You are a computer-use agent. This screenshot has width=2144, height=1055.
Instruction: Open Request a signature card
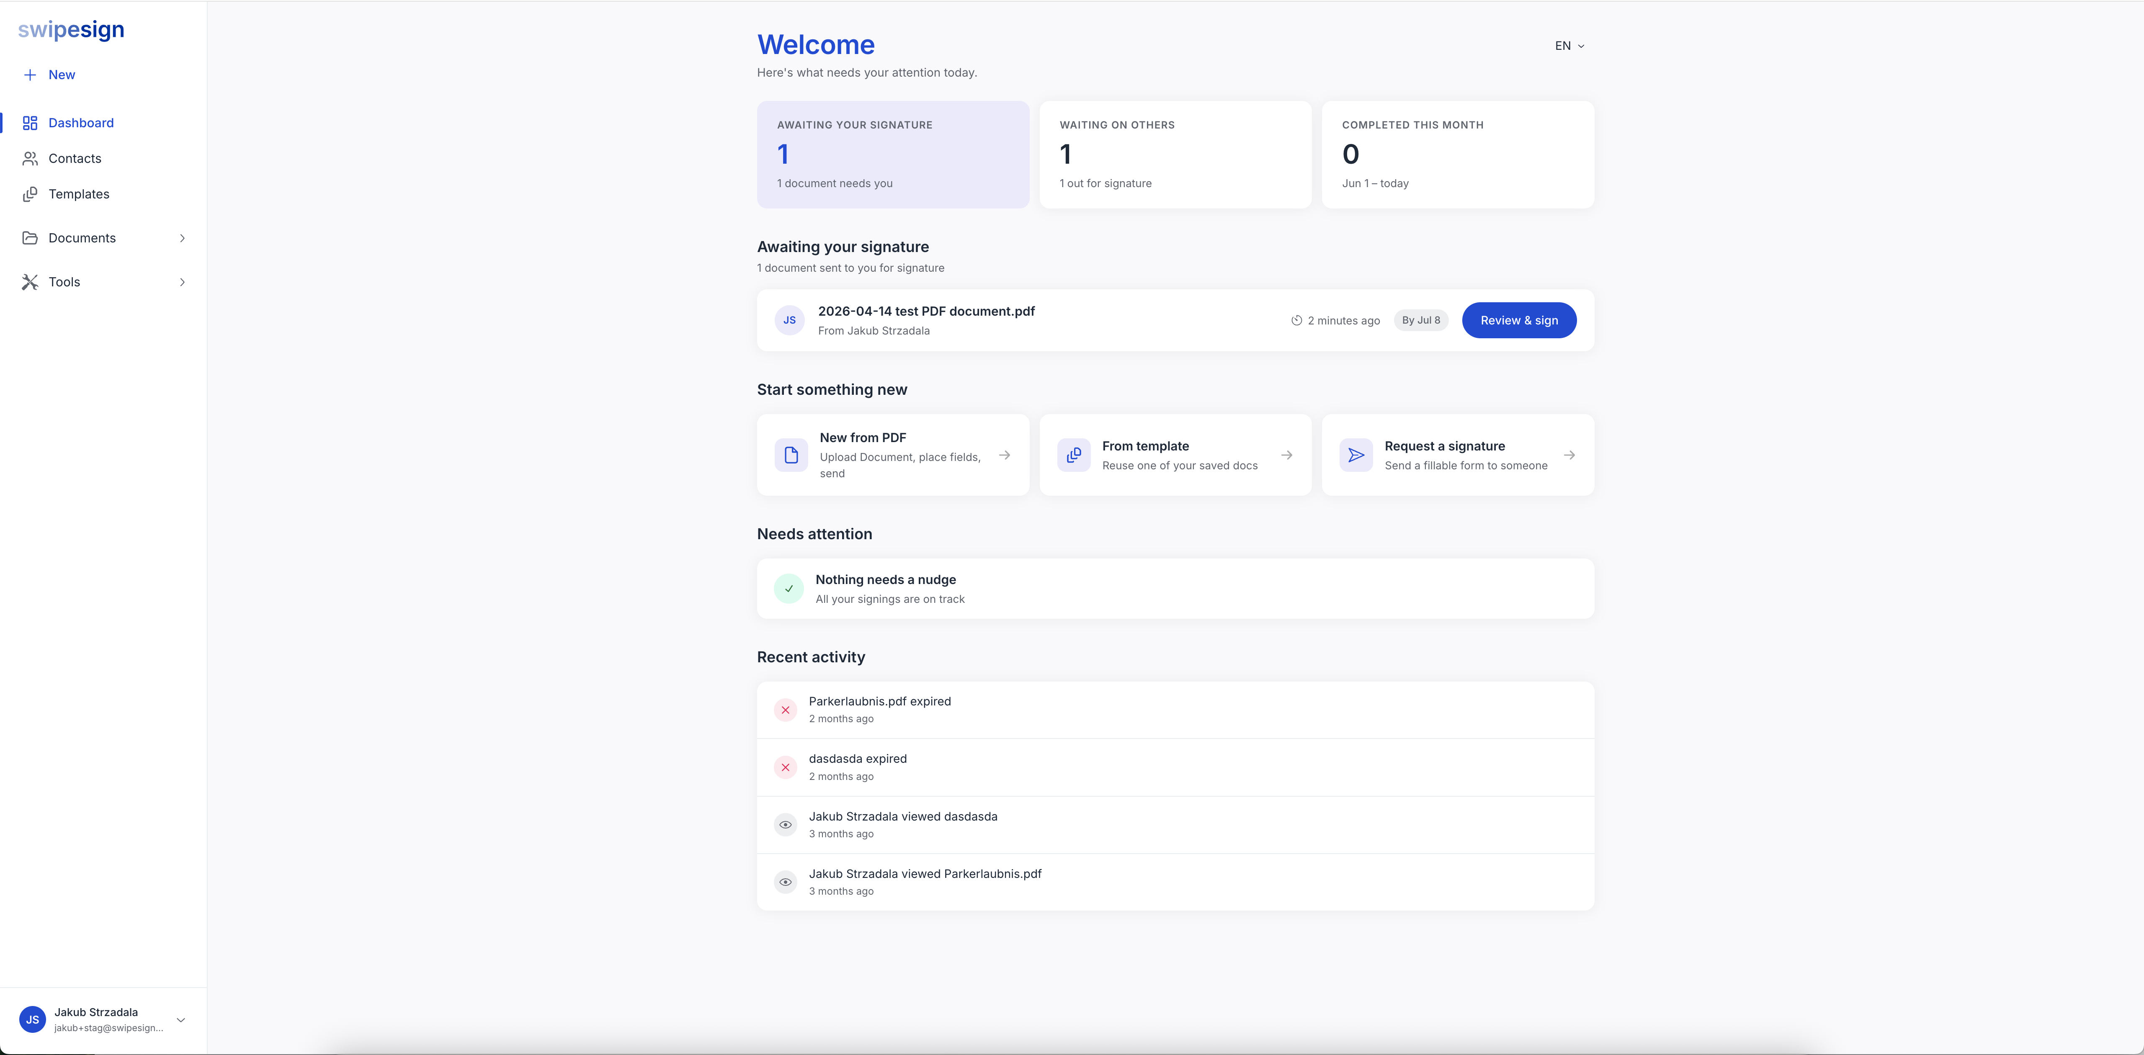tap(1457, 455)
